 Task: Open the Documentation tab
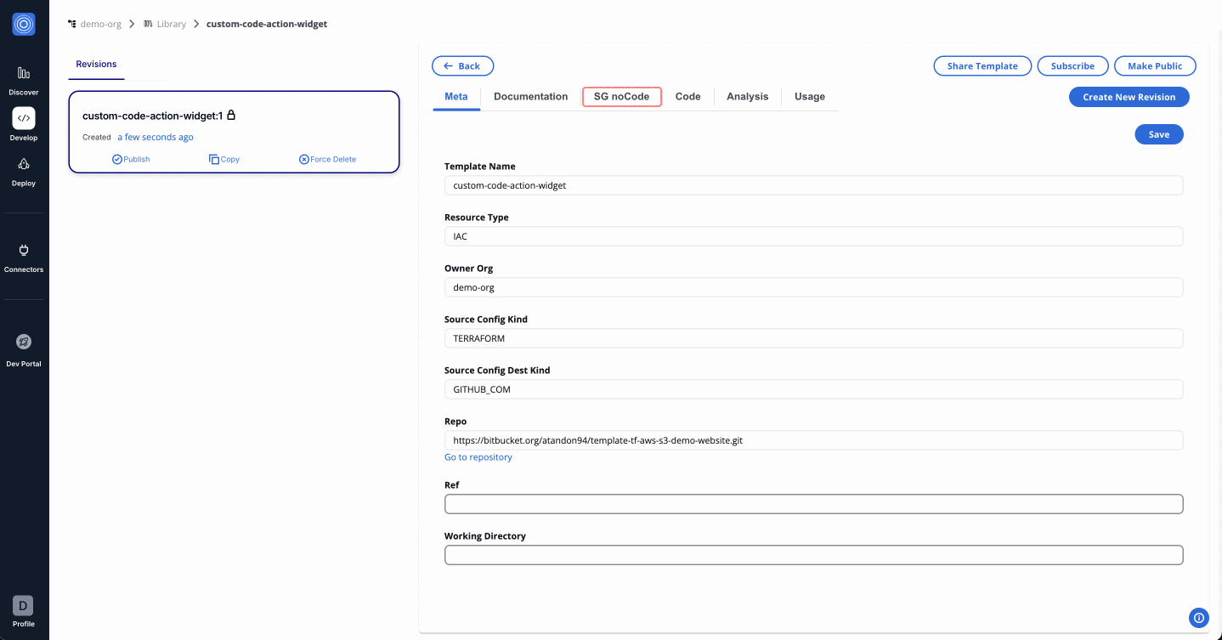pos(530,97)
